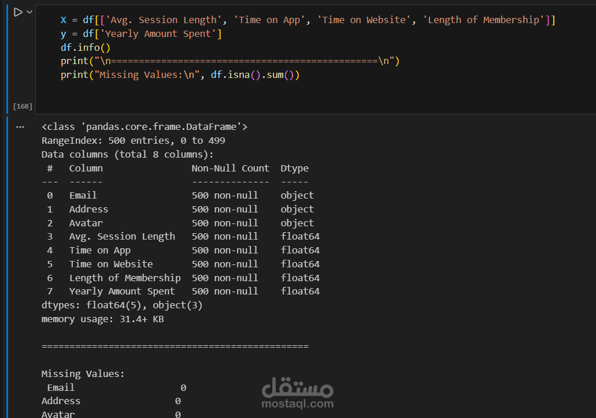The image size is (596, 418).
Task: Click the Yearly Amount Spent info row
Action: click(121, 292)
